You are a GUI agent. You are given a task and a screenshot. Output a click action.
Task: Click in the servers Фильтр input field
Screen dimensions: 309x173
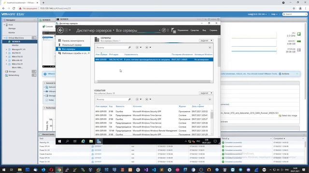(x=112, y=48)
